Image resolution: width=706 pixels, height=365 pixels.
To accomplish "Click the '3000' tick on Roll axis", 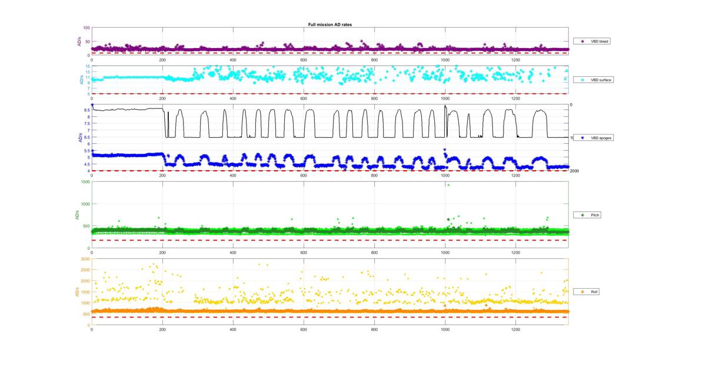I will 85,259.
